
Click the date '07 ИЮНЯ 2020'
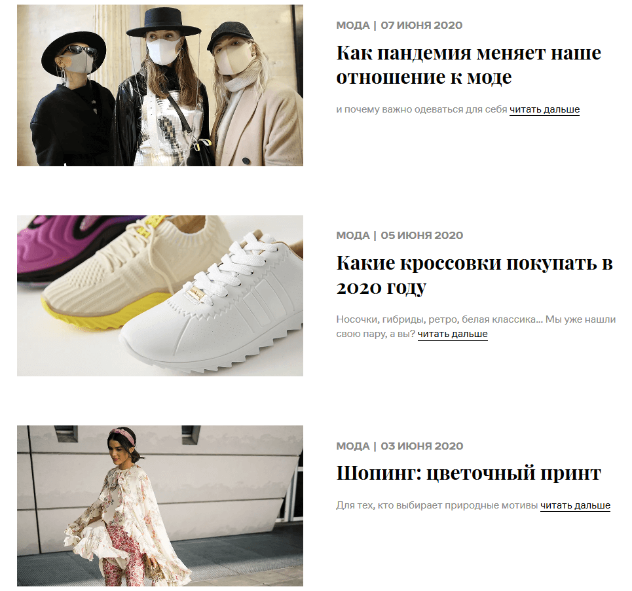point(422,26)
